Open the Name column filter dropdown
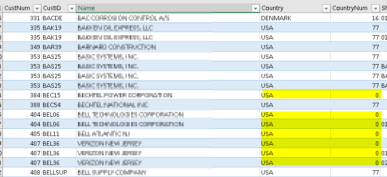This screenshot has width=387, height=177. [x=255, y=9]
